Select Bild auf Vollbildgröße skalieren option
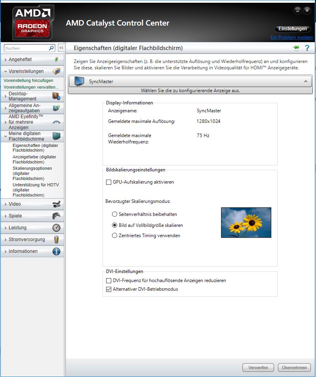The image size is (316, 377). (x=115, y=225)
